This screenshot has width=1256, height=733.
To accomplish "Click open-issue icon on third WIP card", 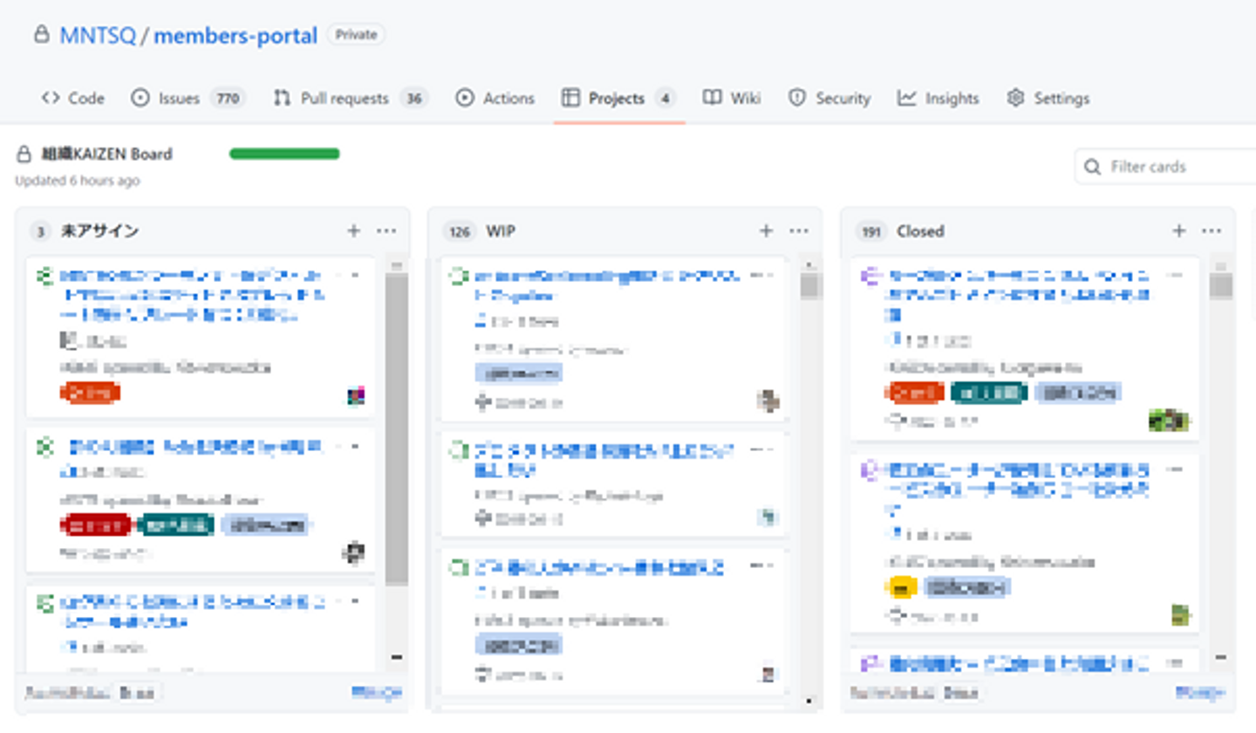I will tap(458, 567).
